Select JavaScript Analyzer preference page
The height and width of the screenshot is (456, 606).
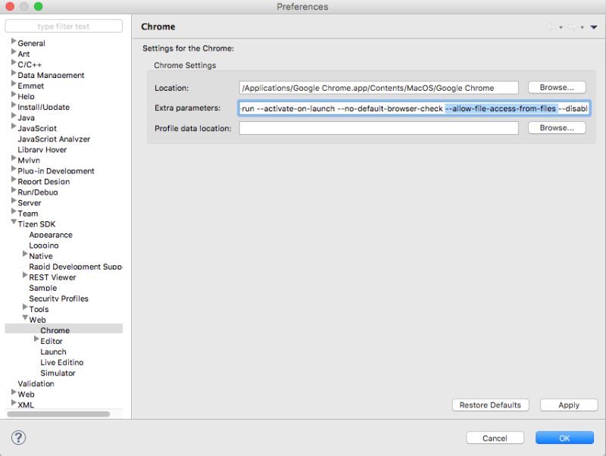(x=54, y=139)
